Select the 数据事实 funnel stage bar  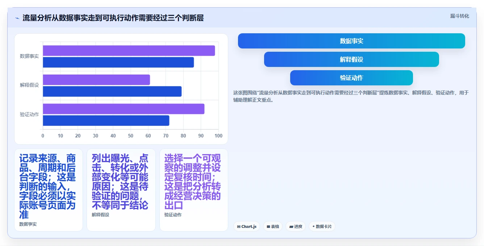click(x=351, y=41)
